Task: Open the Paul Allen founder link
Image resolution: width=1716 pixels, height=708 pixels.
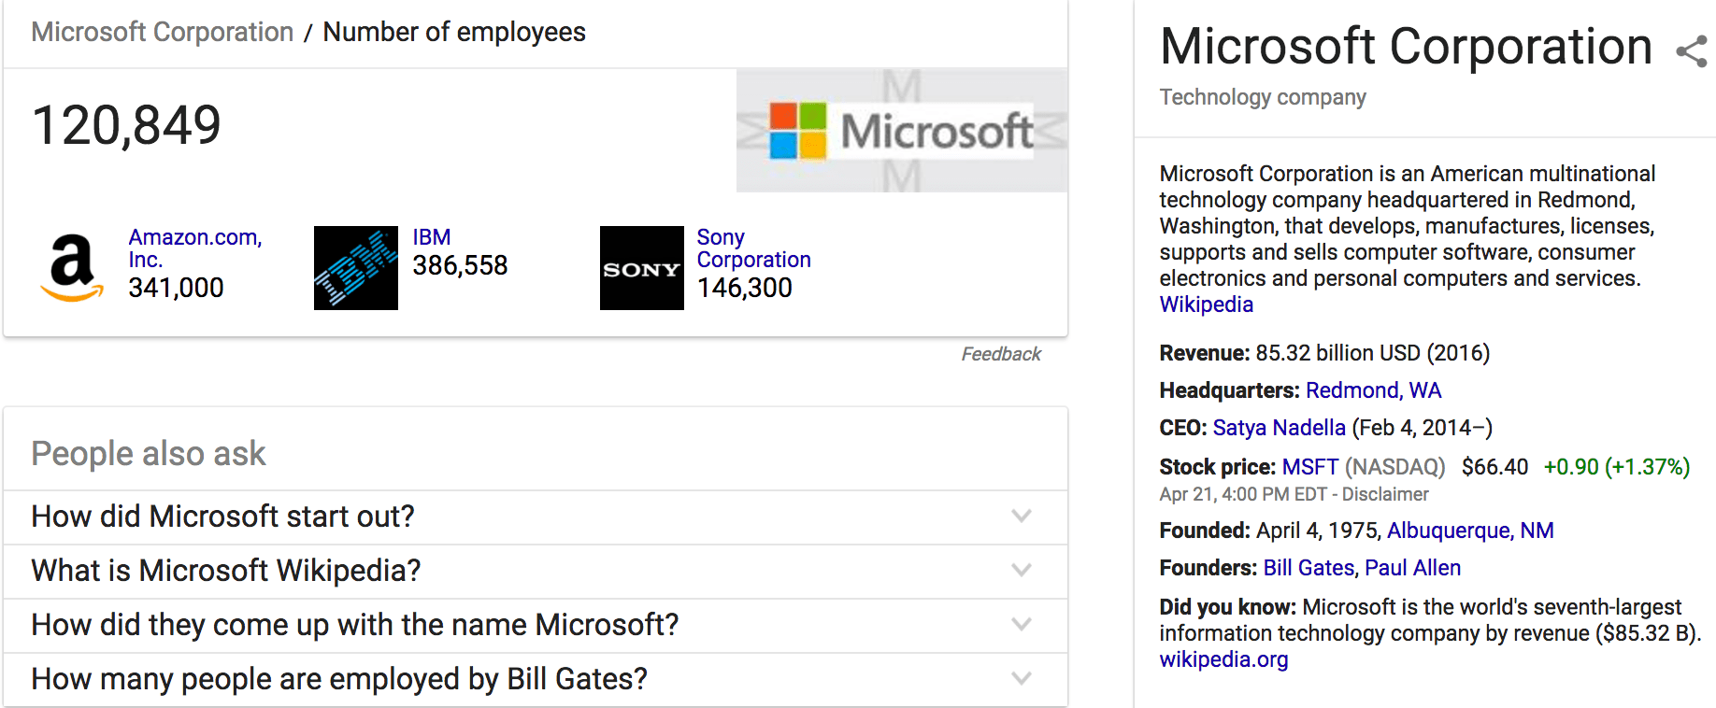Action: tap(1412, 568)
